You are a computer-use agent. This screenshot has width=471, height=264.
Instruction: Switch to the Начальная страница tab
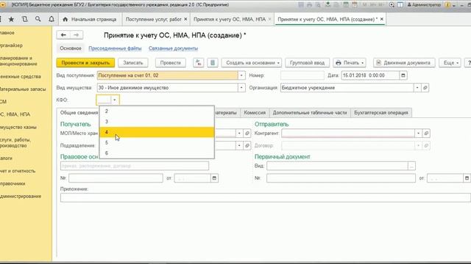[90, 19]
